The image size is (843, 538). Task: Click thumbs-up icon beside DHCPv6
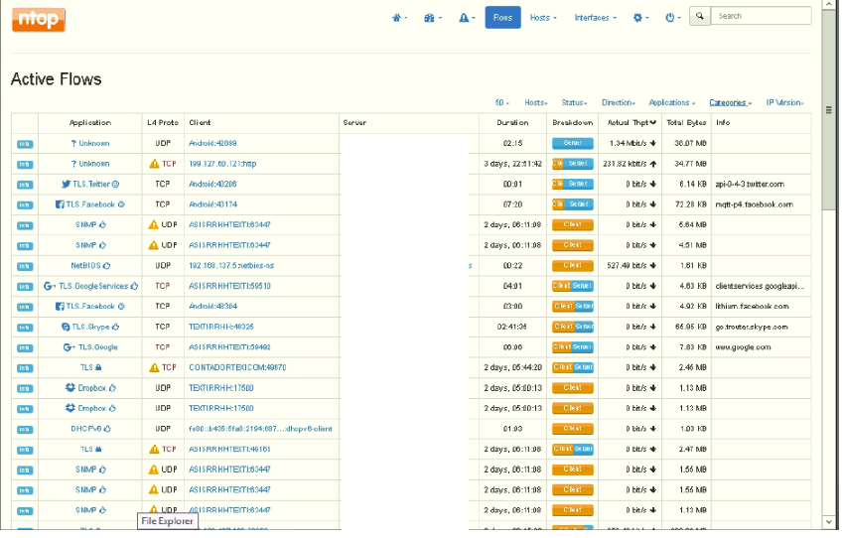point(107,430)
